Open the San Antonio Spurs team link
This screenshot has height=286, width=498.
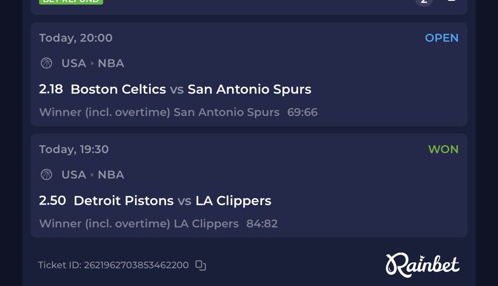point(249,90)
